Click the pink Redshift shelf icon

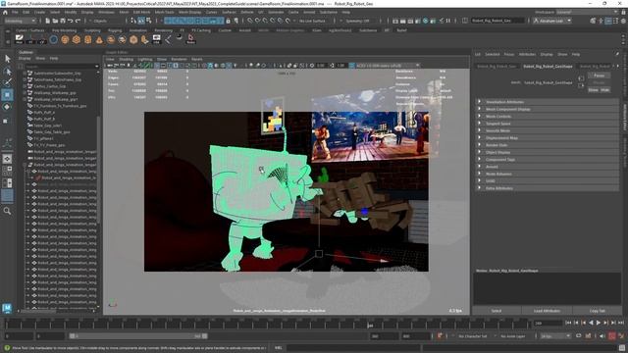click(190, 39)
